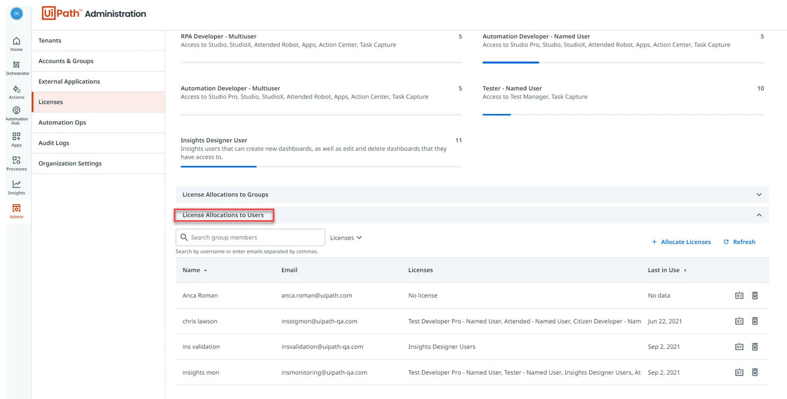Click the name insights mon

[200, 372]
